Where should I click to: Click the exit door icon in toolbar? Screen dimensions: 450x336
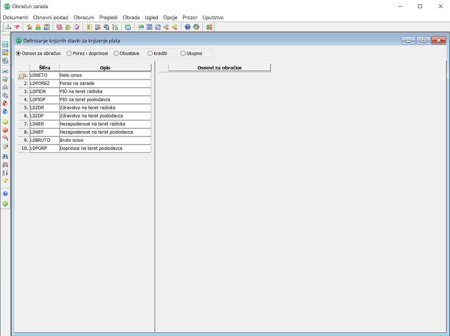209,27
